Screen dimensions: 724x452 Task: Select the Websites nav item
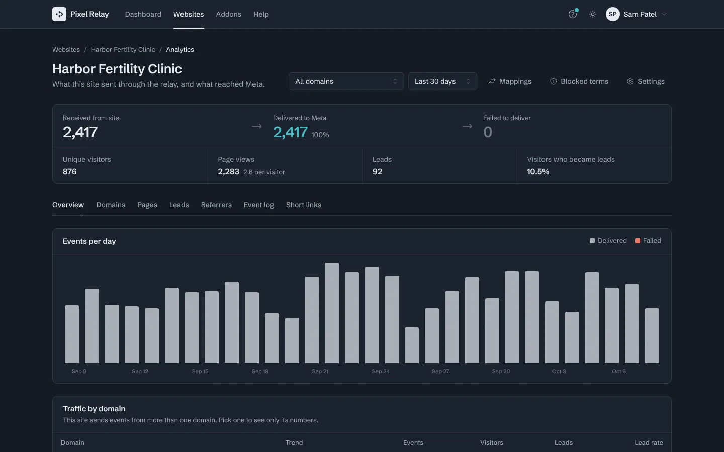189,14
